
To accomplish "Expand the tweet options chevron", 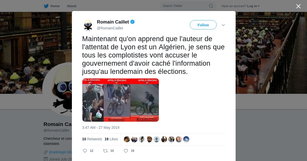I will click(223, 25).
